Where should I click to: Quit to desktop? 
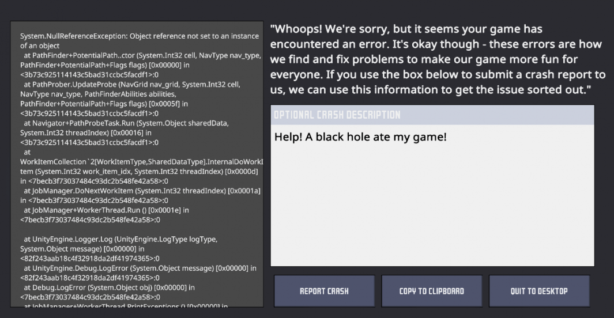(539, 291)
